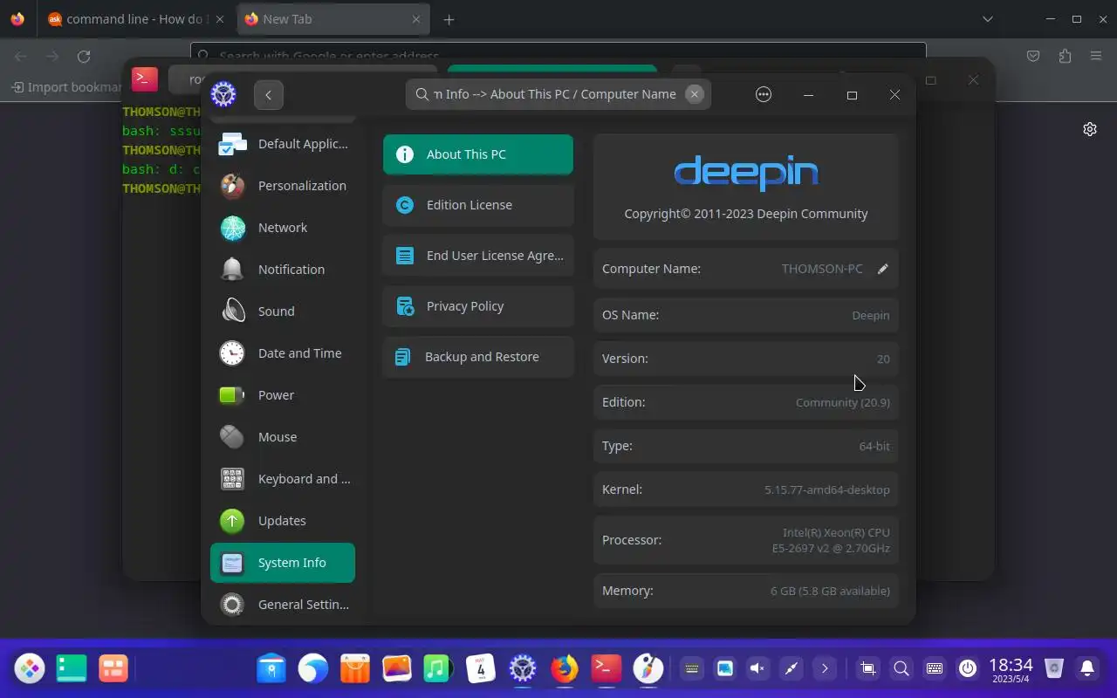Viewport: 1117px width, 698px height.
Task: Open Personalization settings
Action: pos(283,186)
